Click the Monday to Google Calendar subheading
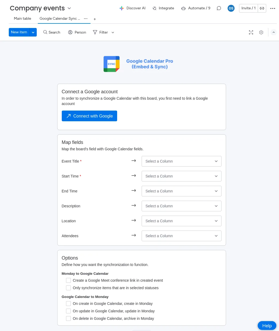 85,274
